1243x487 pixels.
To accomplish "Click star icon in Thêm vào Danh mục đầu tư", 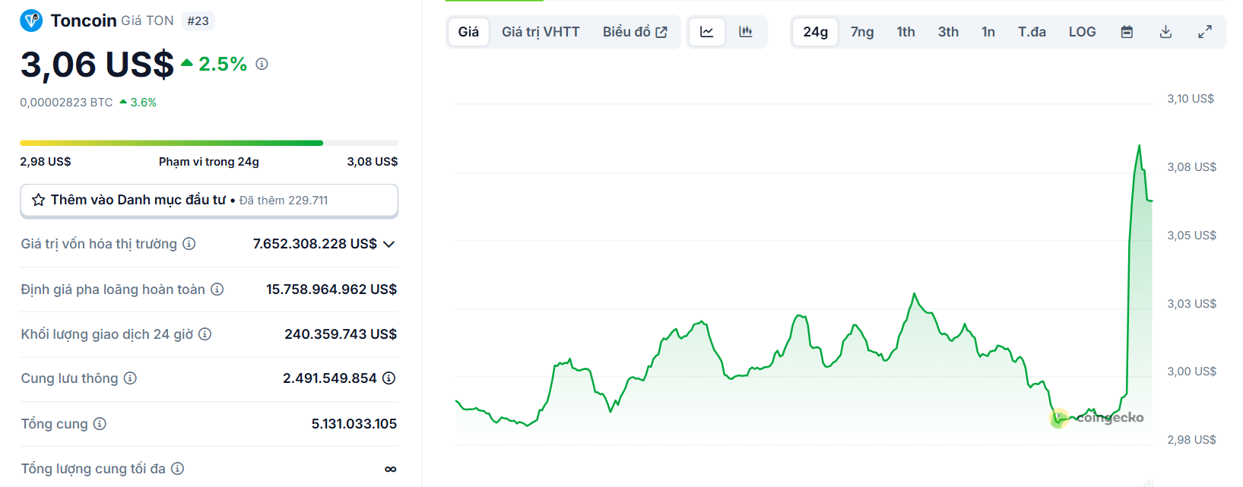I will pyautogui.click(x=38, y=200).
